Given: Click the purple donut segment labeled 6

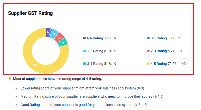Looking at the screenshot, I should coord(48,32).
